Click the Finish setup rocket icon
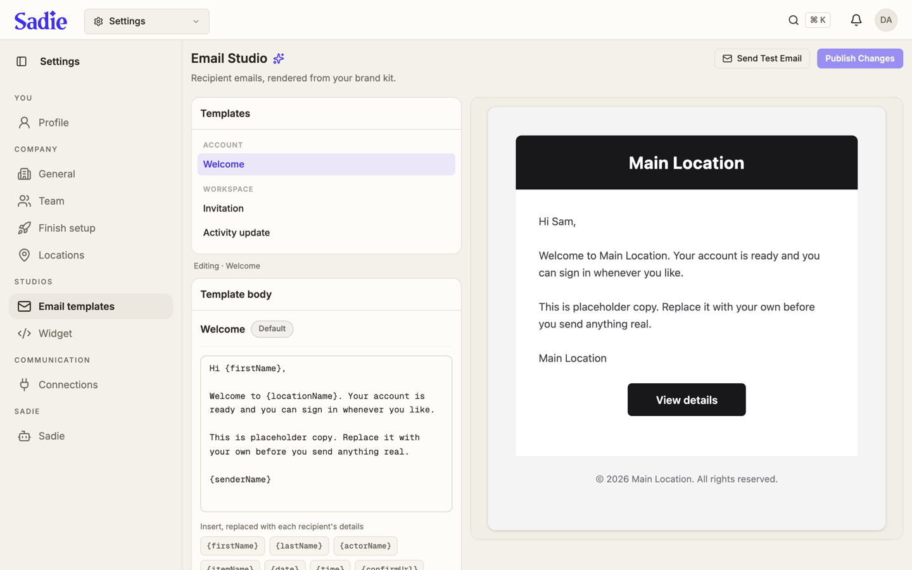912x570 pixels. pos(24,228)
